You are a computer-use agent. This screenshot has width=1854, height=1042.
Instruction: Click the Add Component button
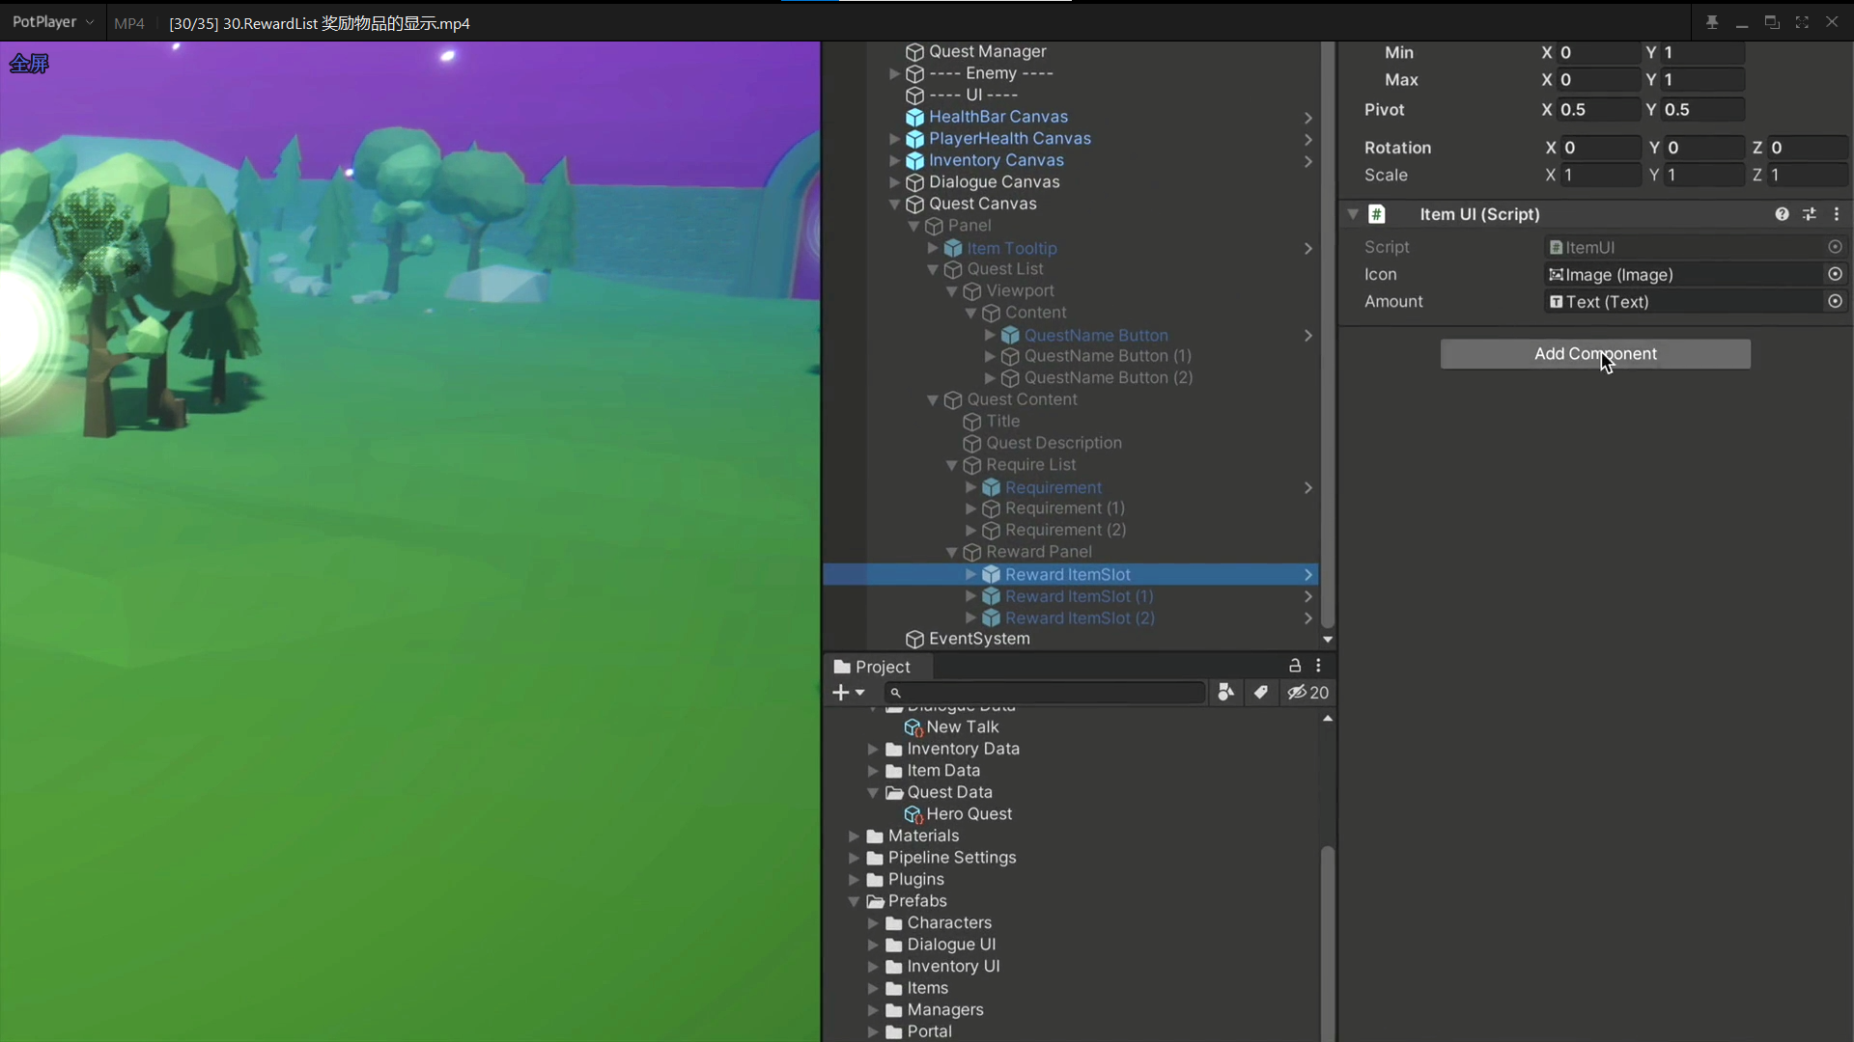point(1595,354)
